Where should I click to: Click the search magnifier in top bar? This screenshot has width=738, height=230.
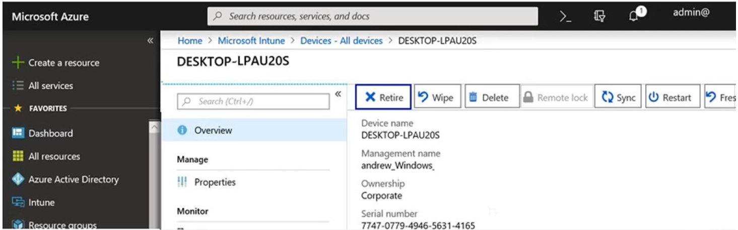click(x=218, y=16)
